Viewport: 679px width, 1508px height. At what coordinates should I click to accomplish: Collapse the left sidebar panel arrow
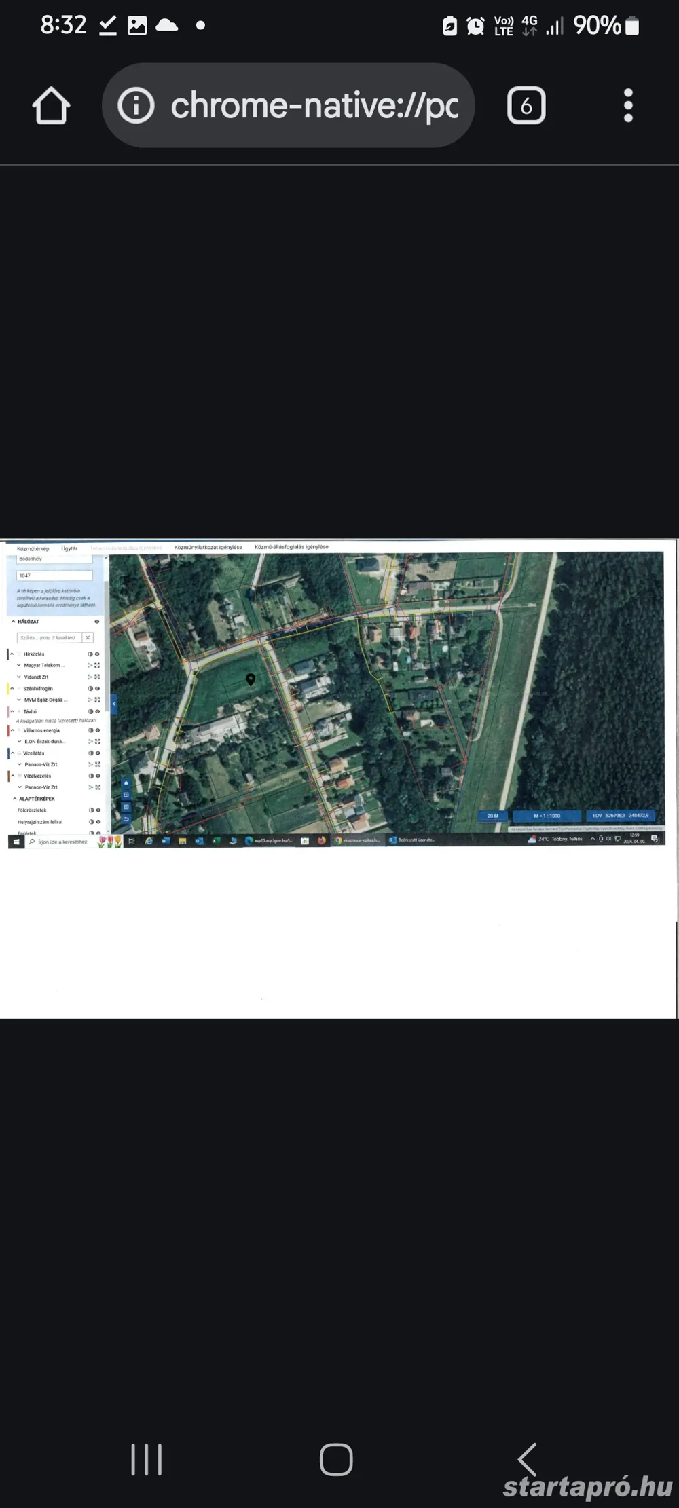coord(113,704)
